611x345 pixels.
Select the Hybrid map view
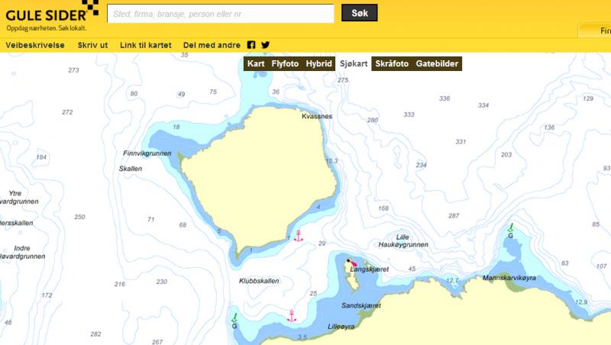point(318,64)
